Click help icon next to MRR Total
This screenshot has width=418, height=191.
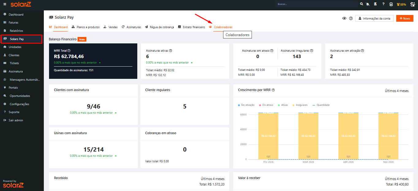(x=69, y=51)
